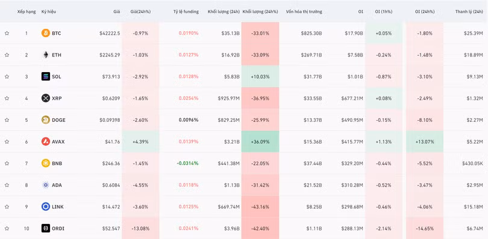Add ADA to favorites star

click(7, 185)
